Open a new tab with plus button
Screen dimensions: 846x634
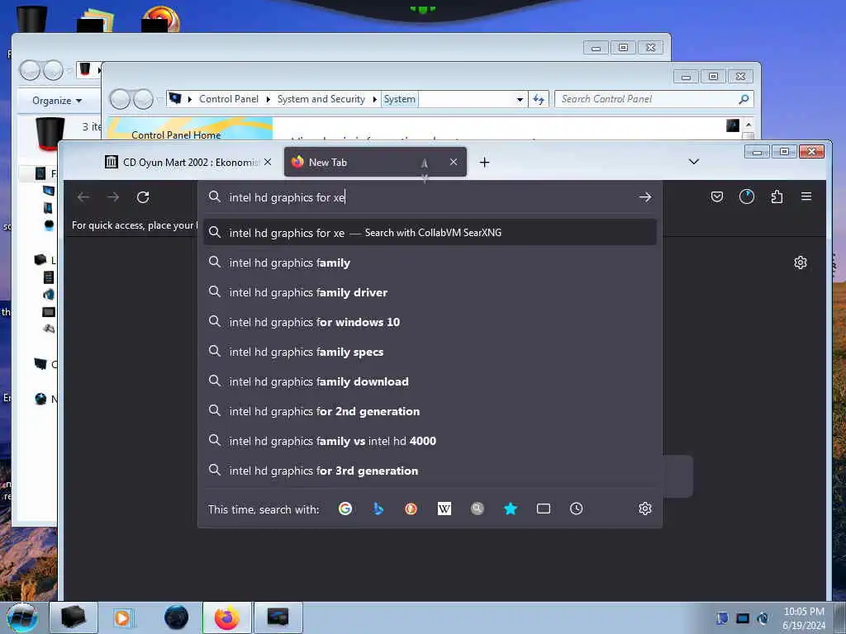click(484, 163)
